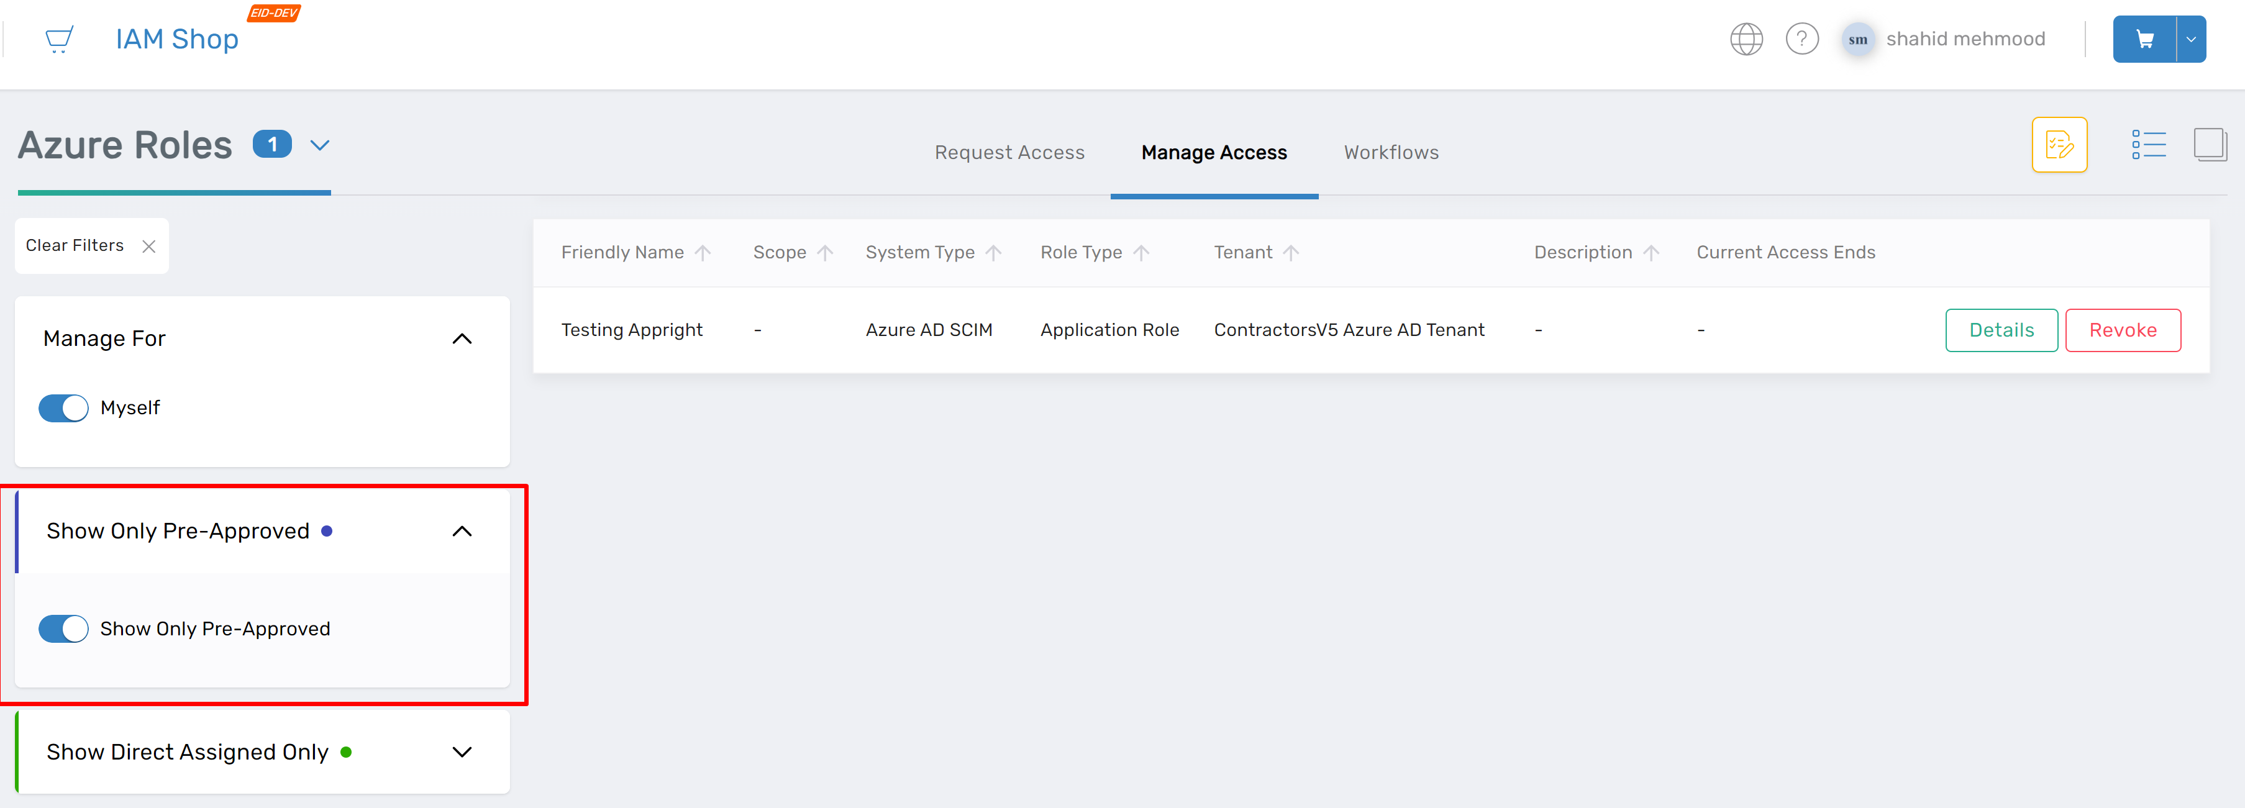Switch to the Request Access tab
2245x808 pixels.
click(x=1009, y=152)
